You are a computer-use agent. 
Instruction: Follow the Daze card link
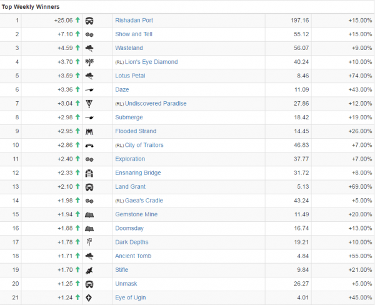(122, 90)
